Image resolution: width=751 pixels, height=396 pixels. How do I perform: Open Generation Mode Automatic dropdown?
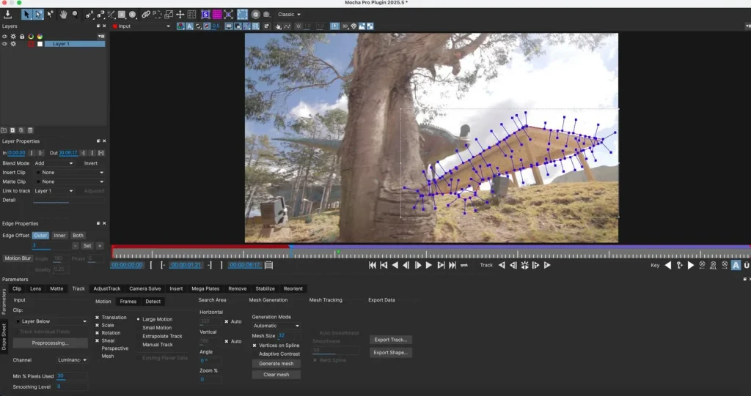pos(276,326)
